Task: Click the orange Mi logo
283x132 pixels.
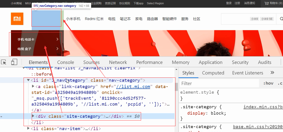Action: [17, 19]
